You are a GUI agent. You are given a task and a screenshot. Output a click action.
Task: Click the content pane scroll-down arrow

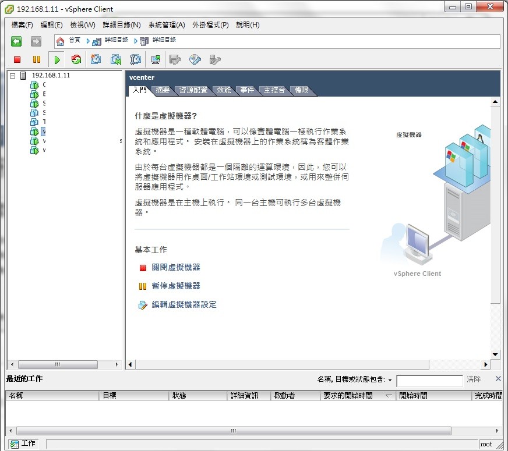click(x=495, y=354)
